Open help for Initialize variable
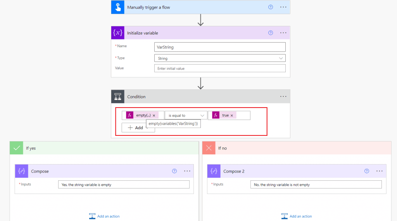397x221 pixels. (x=271, y=33)
